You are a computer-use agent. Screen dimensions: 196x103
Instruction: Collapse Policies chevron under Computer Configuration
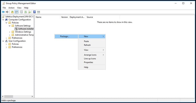[6, 23]
